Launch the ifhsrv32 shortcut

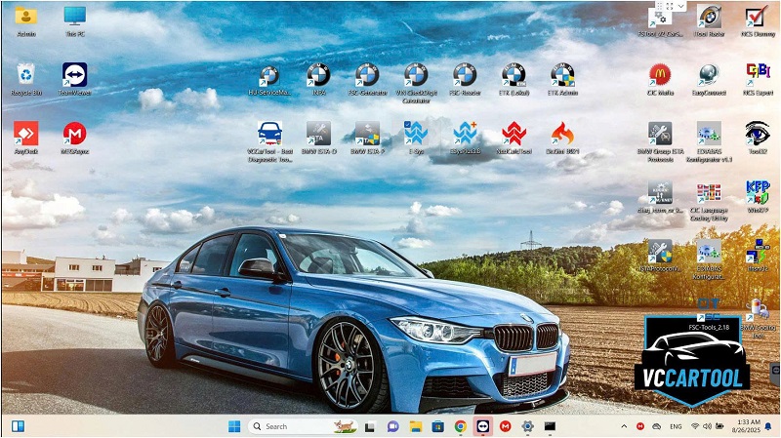[x=758, y=255]
